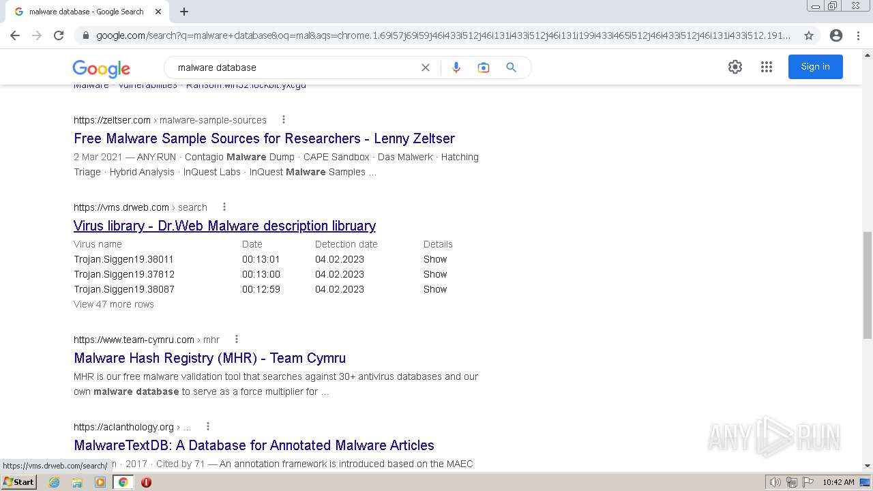Open options for zeltser.com result
The height and width of the screenshot is (491, 873).
(284, 119)
